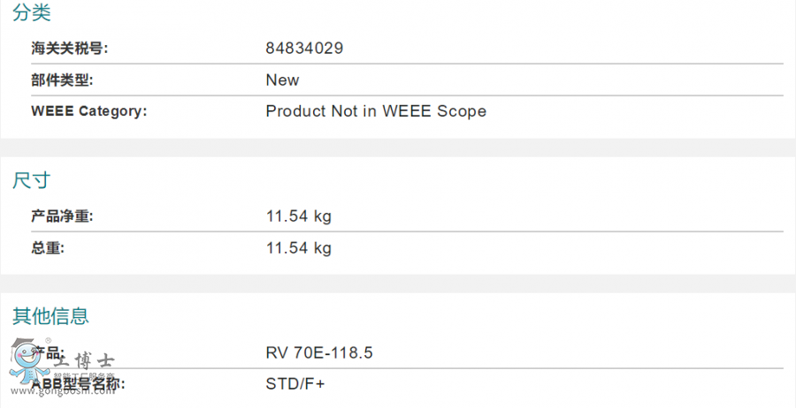Click the 分类 section heading
This screenshot has height=408, width=796.
pos(32,13)
